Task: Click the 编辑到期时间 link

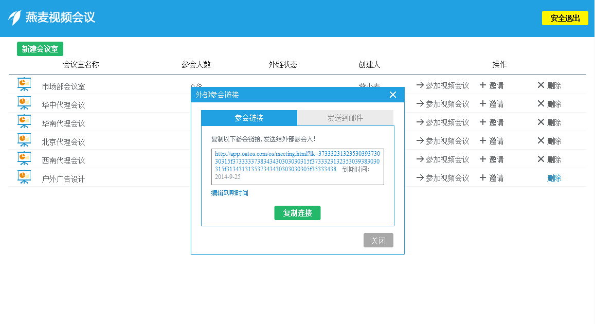Action: [x=229, y=193]
